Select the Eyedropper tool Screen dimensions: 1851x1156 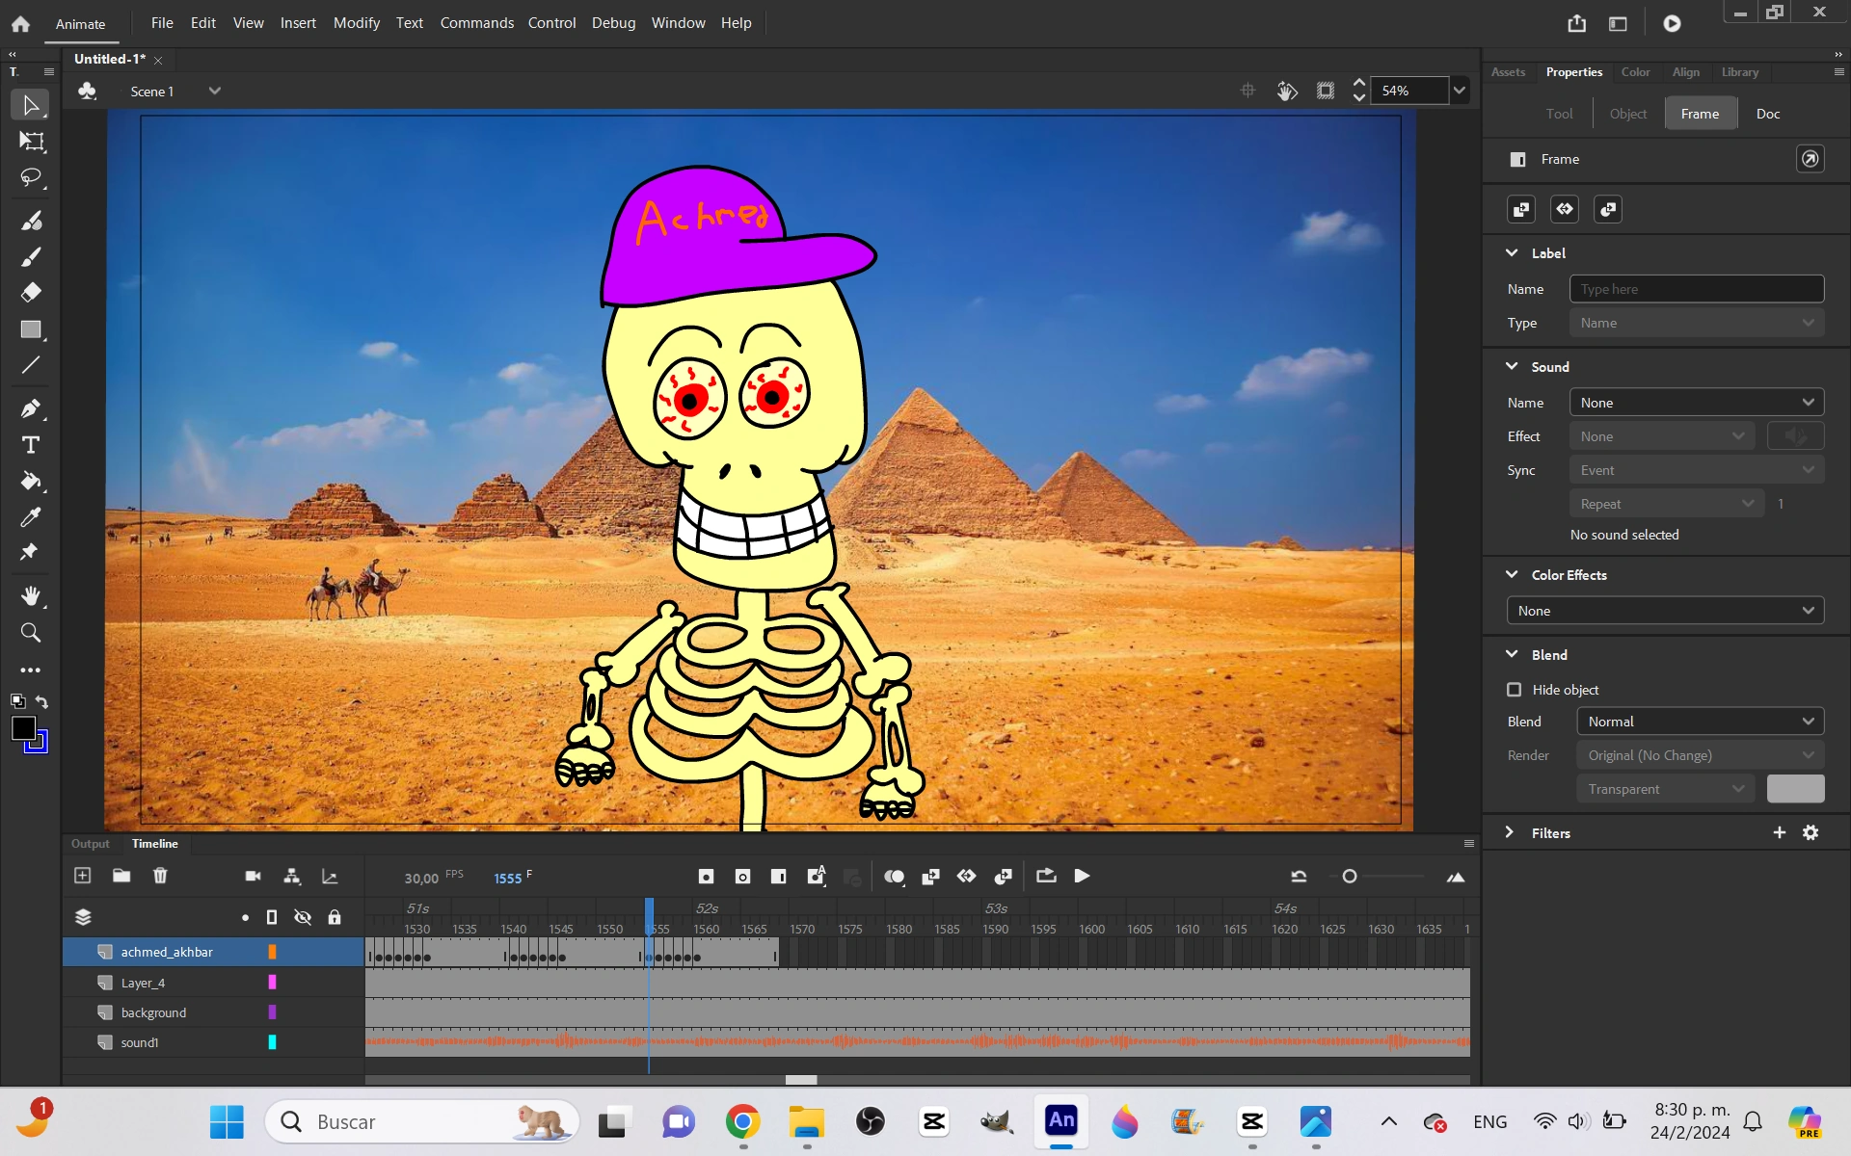pos(32,517)
